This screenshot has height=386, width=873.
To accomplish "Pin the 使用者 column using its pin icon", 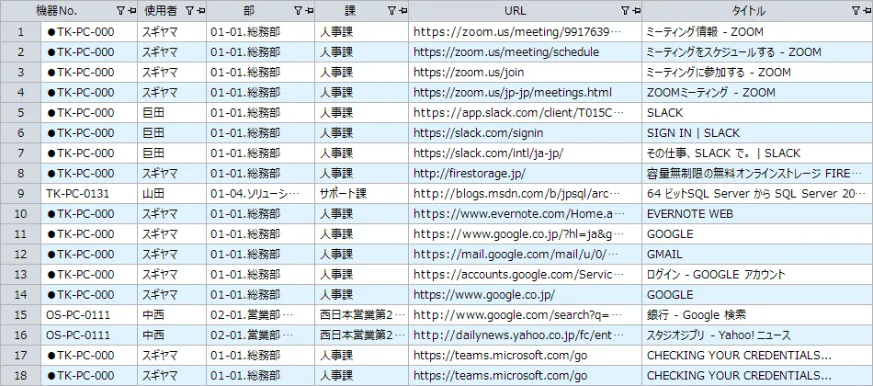I will [x=200, y=11].
